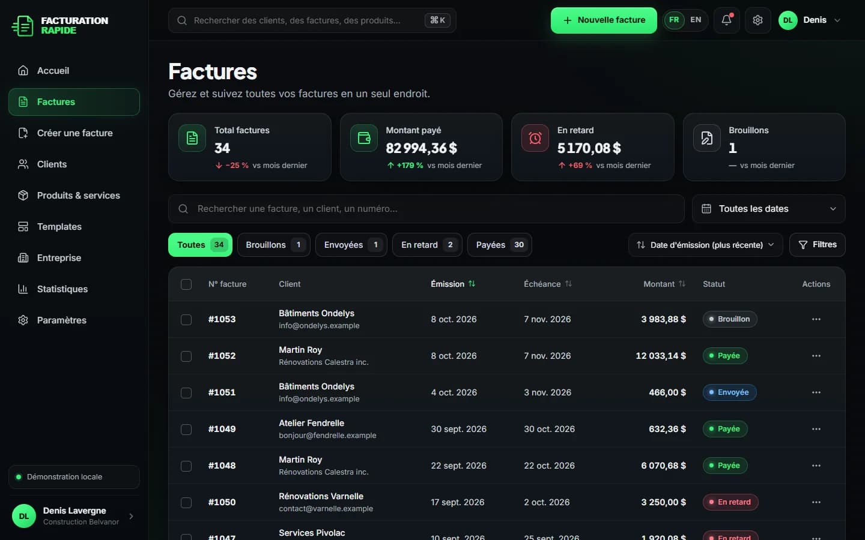Sort by Émission column arrows
865x540 pixels.
[x=472, y=284]
